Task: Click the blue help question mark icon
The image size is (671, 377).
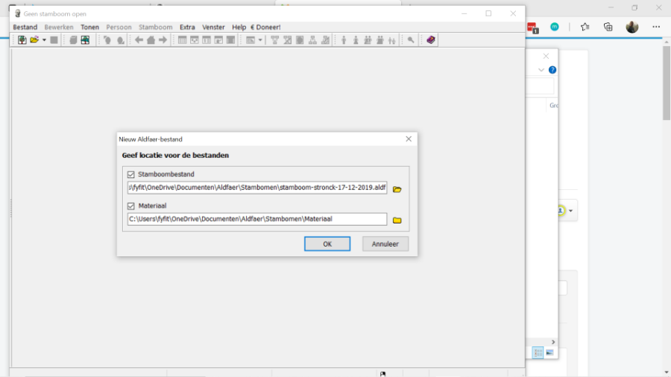Action: [552, 70]
